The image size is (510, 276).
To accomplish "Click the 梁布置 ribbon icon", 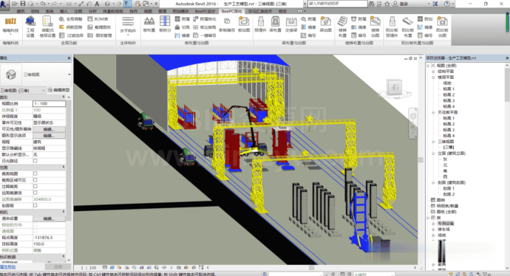I will click(x=275, y=24).
